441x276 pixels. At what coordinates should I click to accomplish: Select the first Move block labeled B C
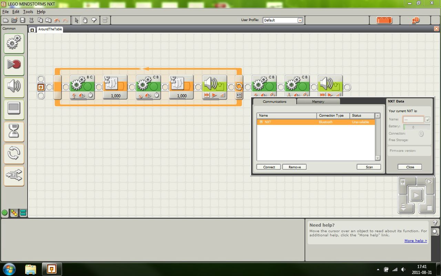click(82, 87)
